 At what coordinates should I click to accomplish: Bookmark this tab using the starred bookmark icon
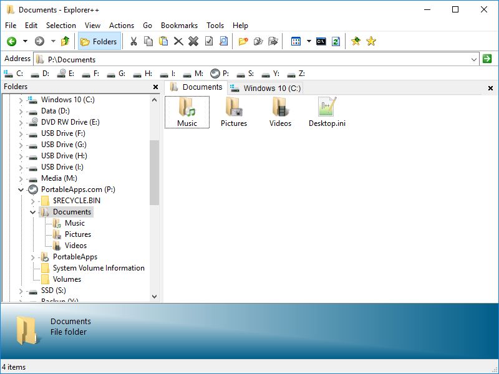pos(355,41)
